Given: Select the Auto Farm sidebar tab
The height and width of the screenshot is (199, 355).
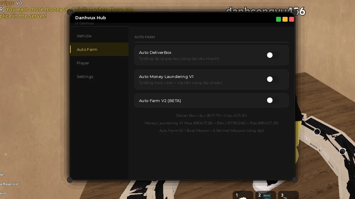Looking at the screenshot, I should (99, 49).
